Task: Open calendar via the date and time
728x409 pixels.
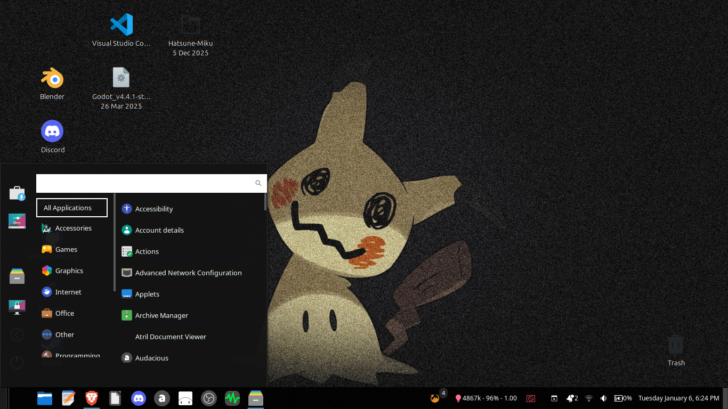Action: tap(678, 398)
